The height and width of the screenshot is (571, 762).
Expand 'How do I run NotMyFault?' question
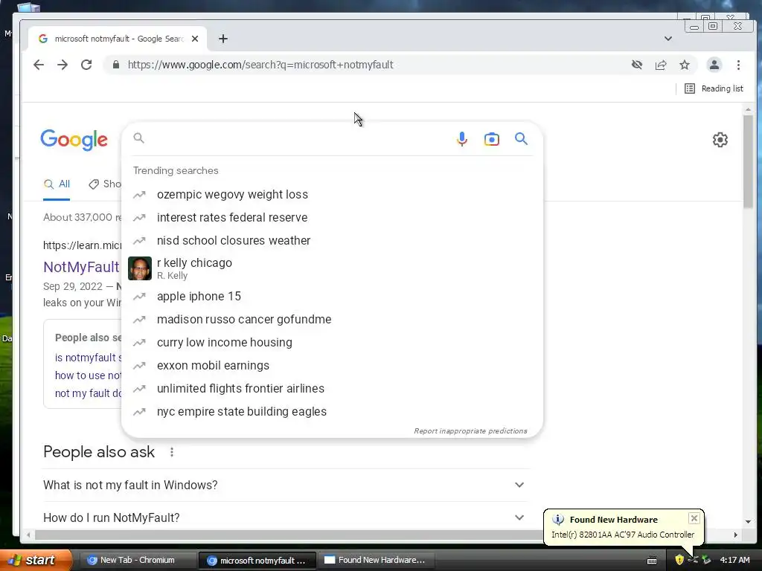pos(284,517)
